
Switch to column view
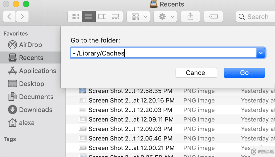(102, 16)
